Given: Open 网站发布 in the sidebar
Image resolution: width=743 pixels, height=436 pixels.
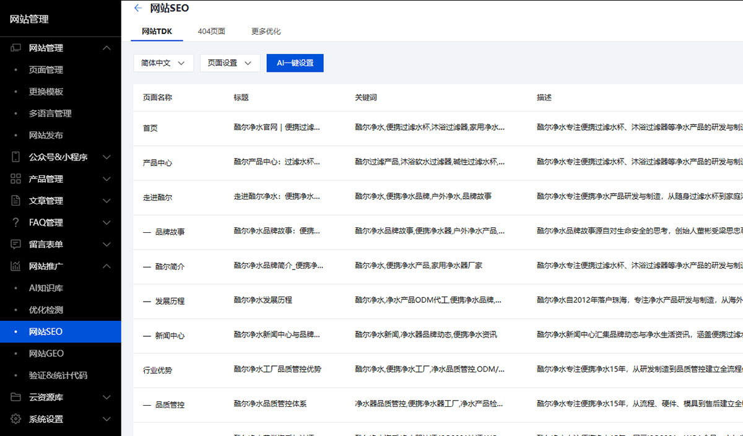Looking at the screenshot, I should coord(46,135).
